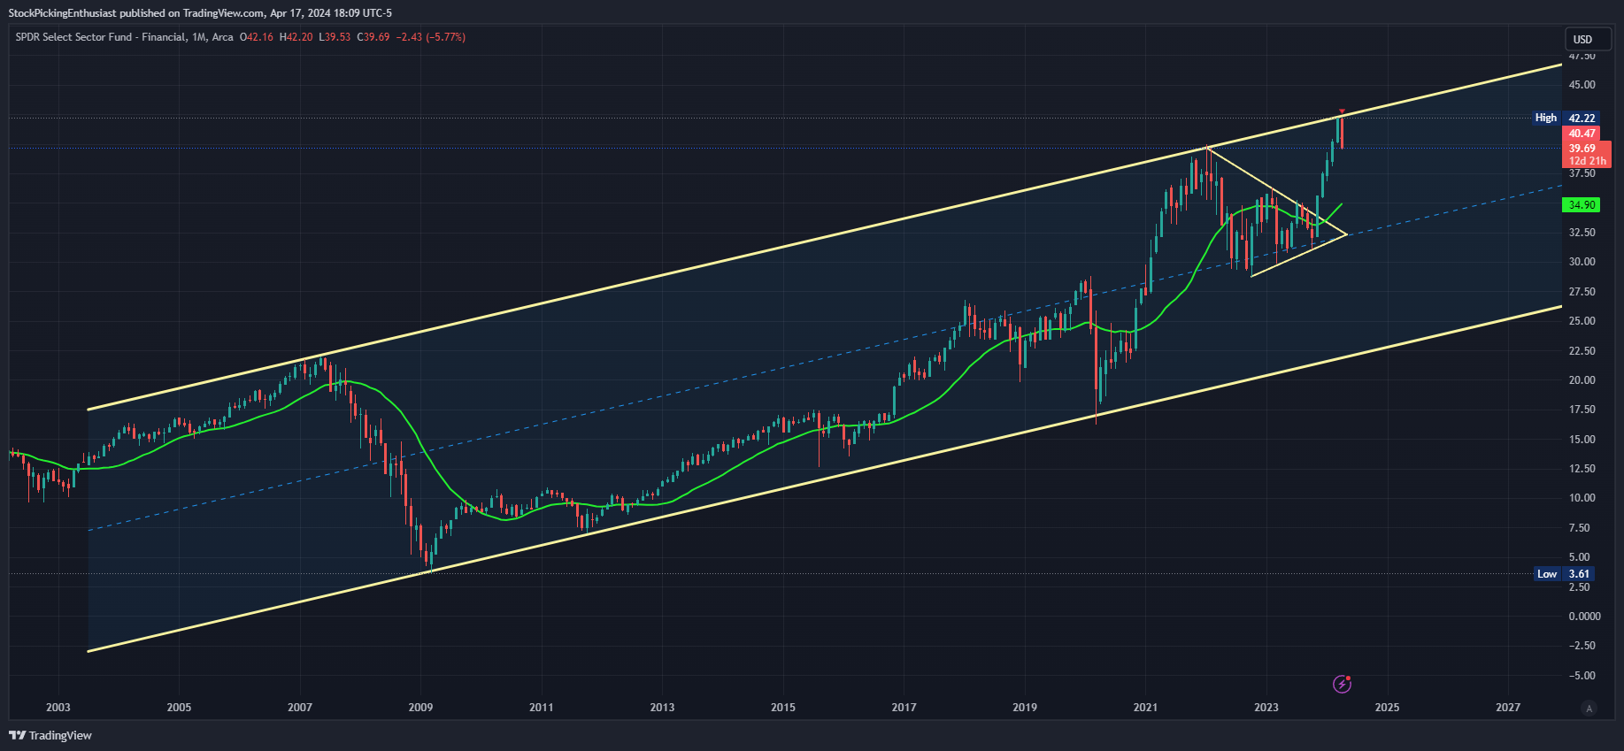The width and height of the screenshot is (1624, 751).
Task: Click the 2009 label on time axis
Action: coord(420,707)
